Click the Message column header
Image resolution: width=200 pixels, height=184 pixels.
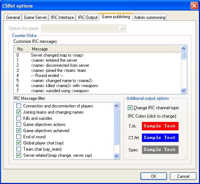101,49
